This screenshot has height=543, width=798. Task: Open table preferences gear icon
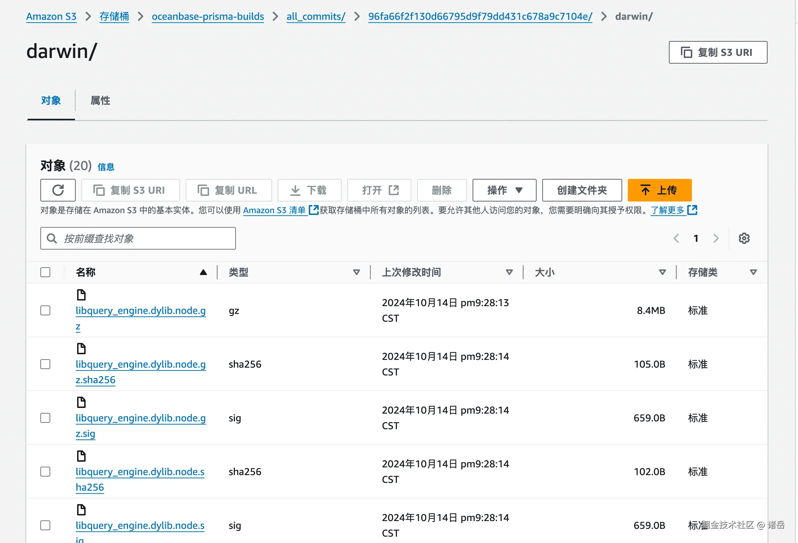tap(744, 238)
